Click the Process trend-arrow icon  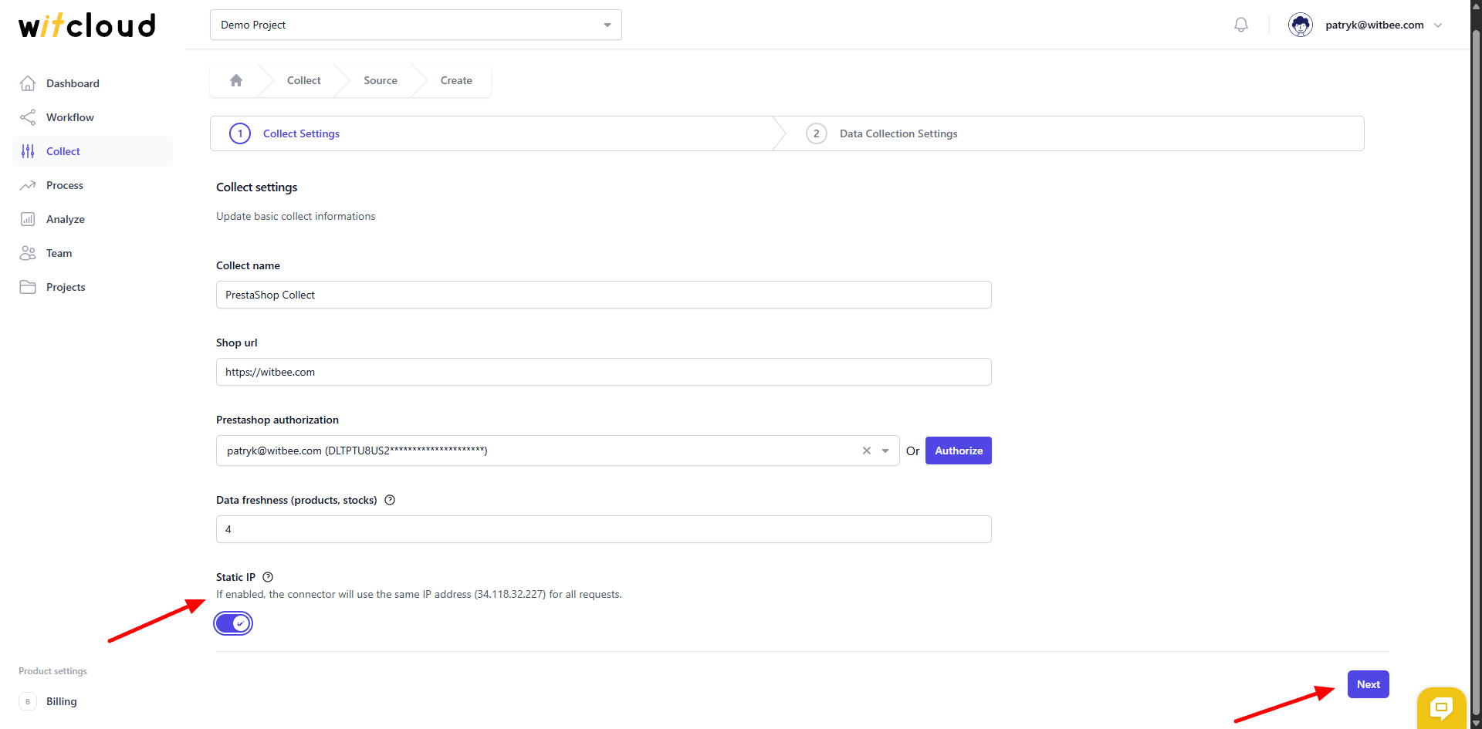pyautogui.click(x=28, y=185)
